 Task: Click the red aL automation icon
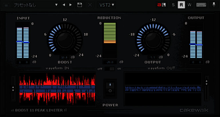click(x=162, y=5)
